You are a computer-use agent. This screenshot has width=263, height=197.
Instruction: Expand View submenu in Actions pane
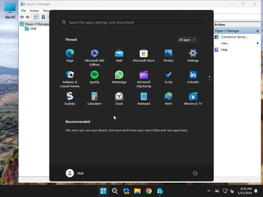pyautogui.click(x=237, y=43)
